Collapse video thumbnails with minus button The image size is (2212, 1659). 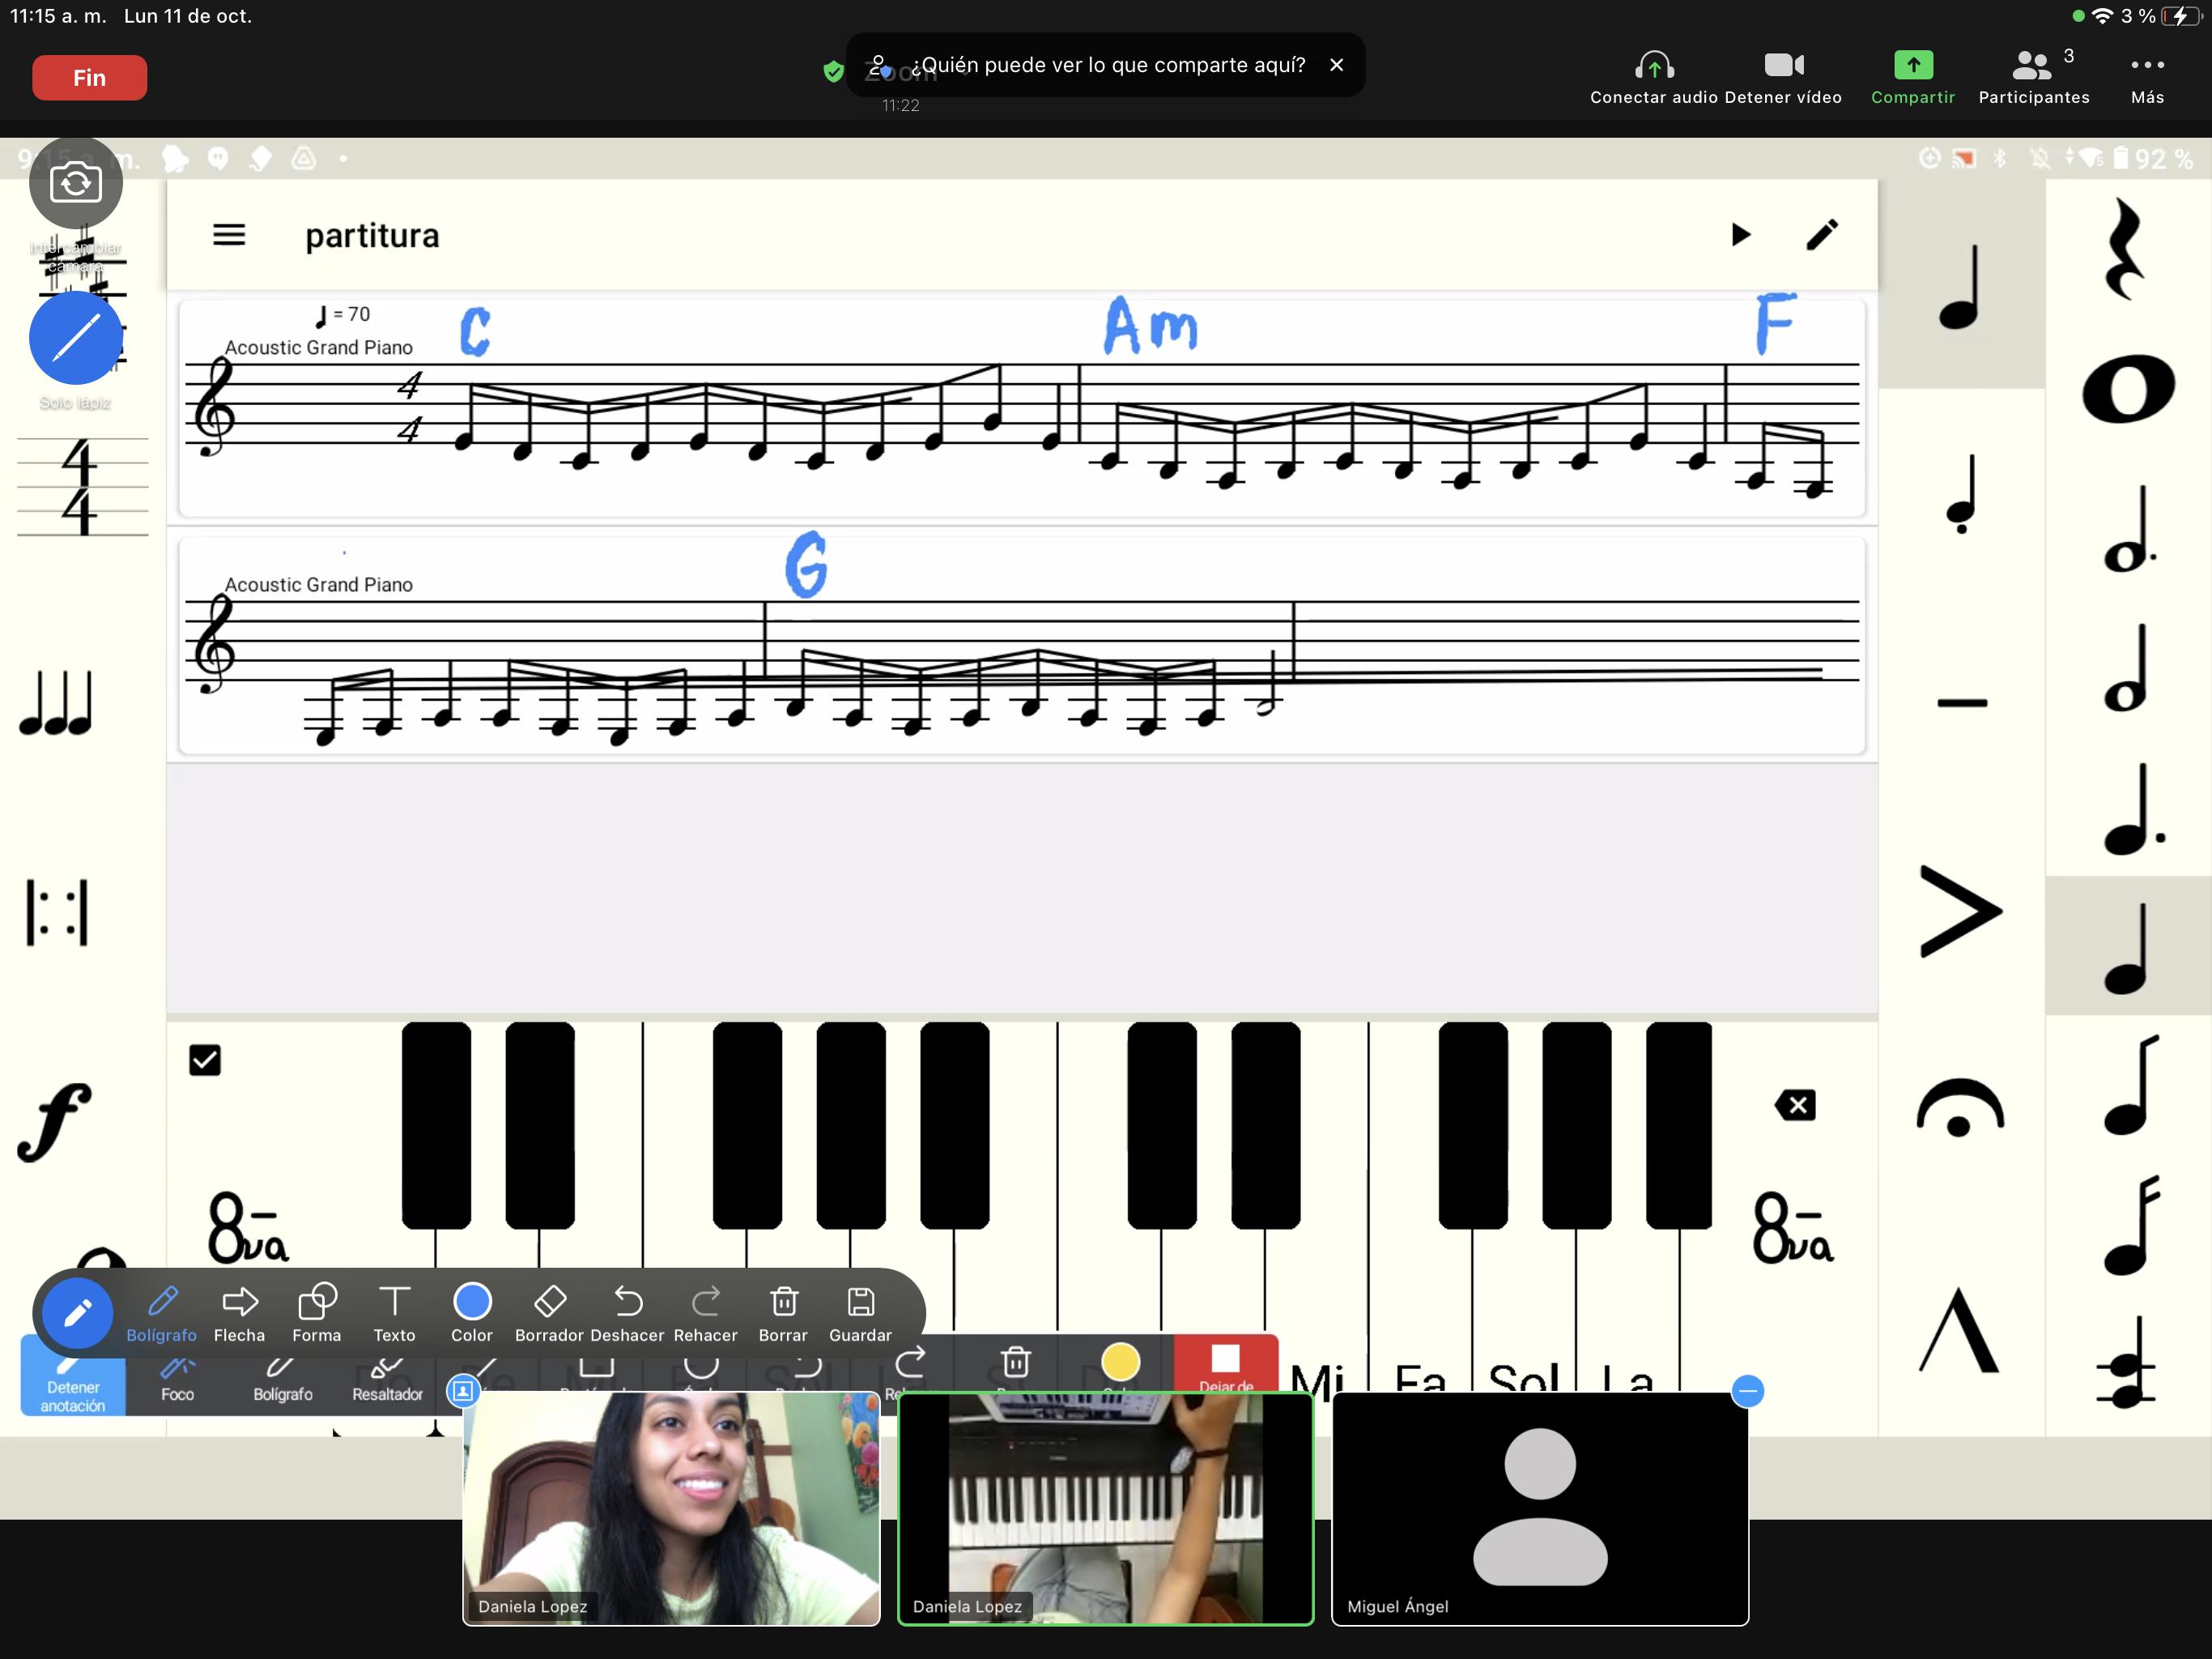coord(1747,1391)
